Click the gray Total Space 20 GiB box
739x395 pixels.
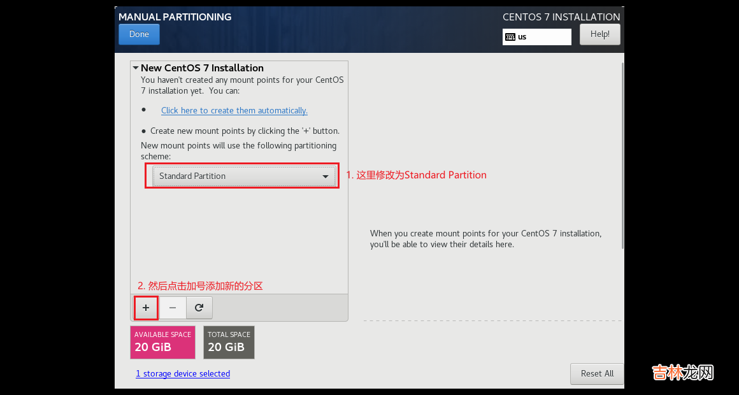pyautogui.click(x=229, y=342)
